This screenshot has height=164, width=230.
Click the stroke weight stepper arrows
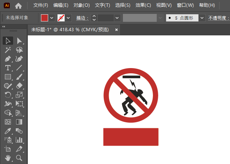coord(94,18)
